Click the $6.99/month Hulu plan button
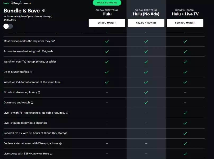The height and width of the screenshot is (159, 214). tap(107, 23)
